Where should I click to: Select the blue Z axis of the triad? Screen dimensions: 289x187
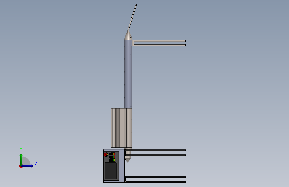point(28,166)
